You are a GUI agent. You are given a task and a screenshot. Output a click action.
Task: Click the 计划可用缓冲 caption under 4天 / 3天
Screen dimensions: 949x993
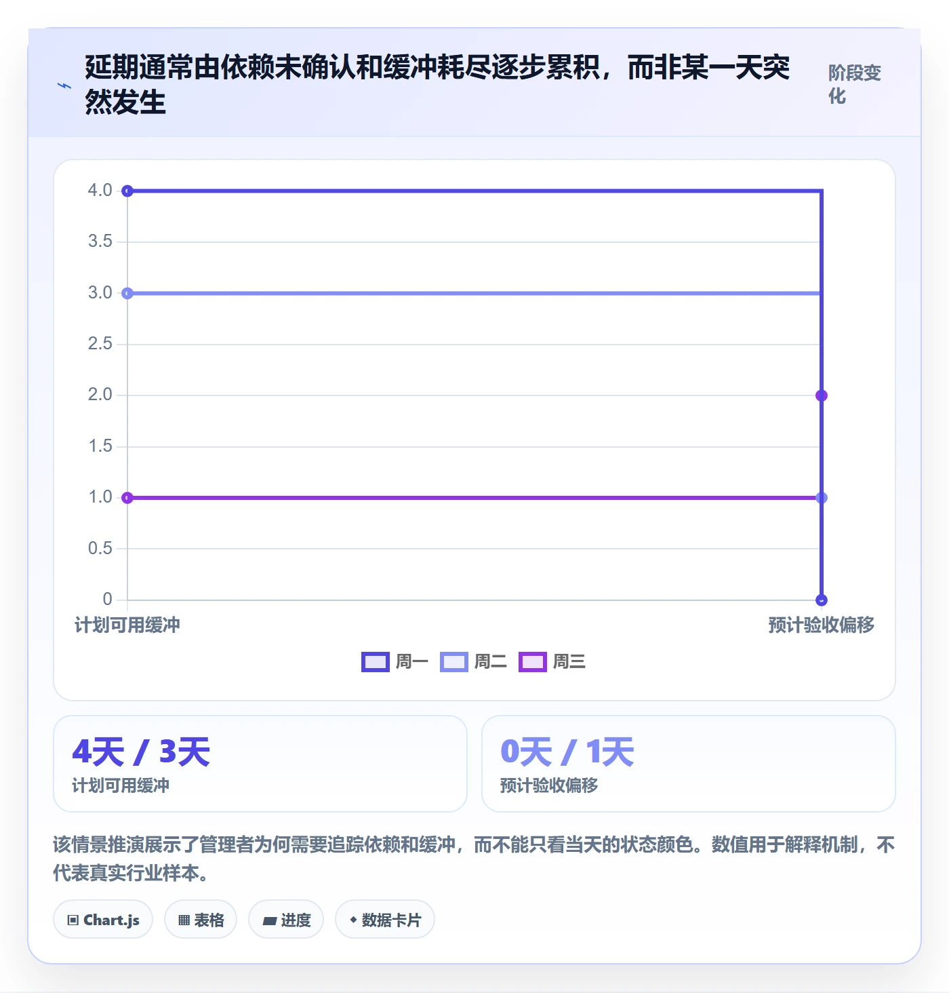click(121, 785)
